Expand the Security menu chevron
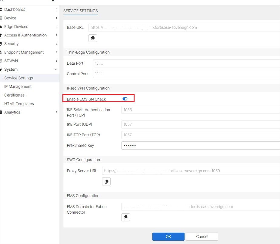280x244 pixels. pos(56,44)
